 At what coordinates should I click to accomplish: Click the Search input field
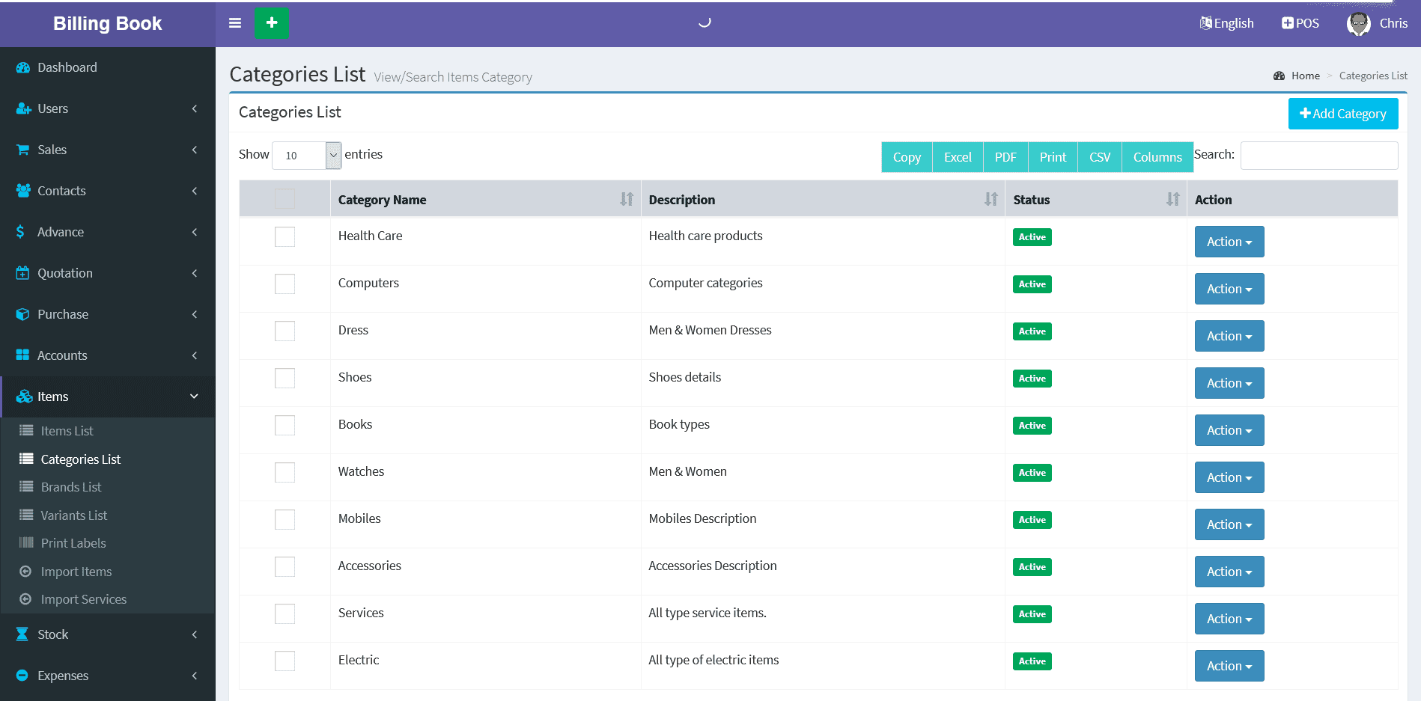point(1318,156)
